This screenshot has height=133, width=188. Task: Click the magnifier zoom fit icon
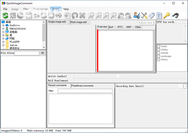tap(91, 16)
